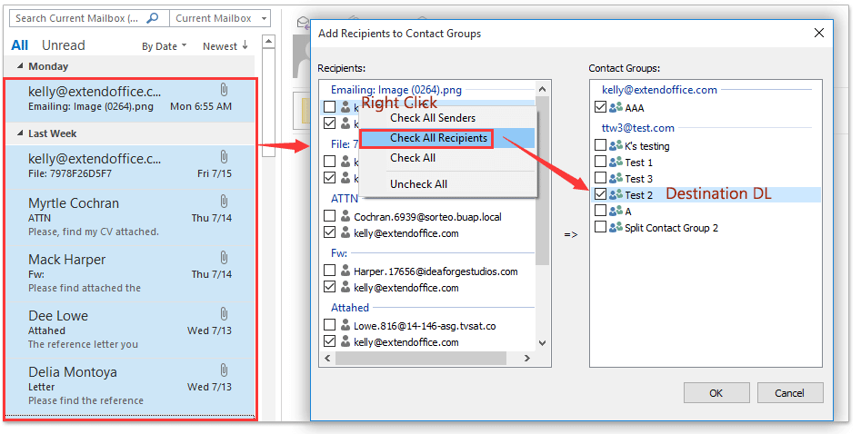This screenshot has height=434, width=861.
Task: Click attachment paperclip icon on Mack Harper email
Action: pyautogui.click(x=224, y=259)
